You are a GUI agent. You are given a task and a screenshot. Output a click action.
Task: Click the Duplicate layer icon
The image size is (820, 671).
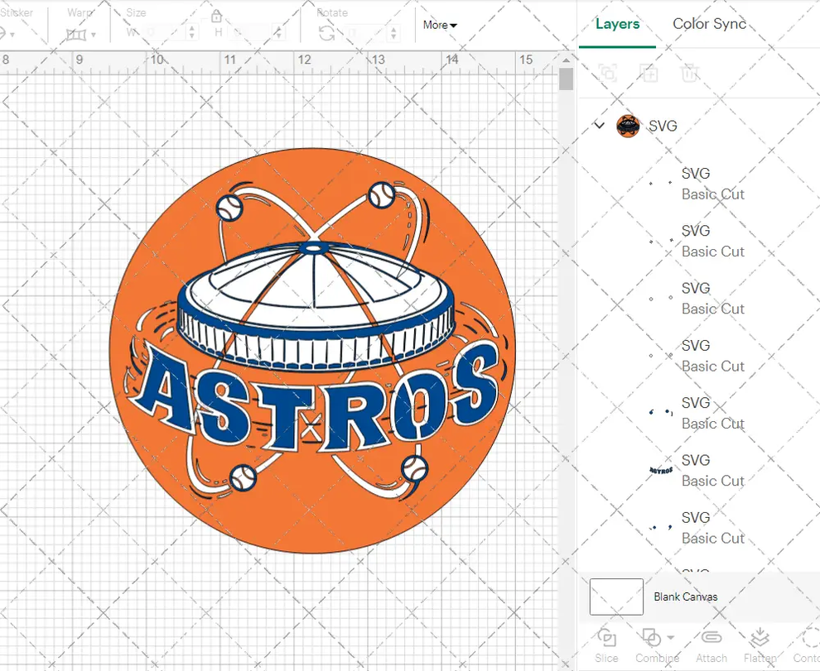[649, 73]
